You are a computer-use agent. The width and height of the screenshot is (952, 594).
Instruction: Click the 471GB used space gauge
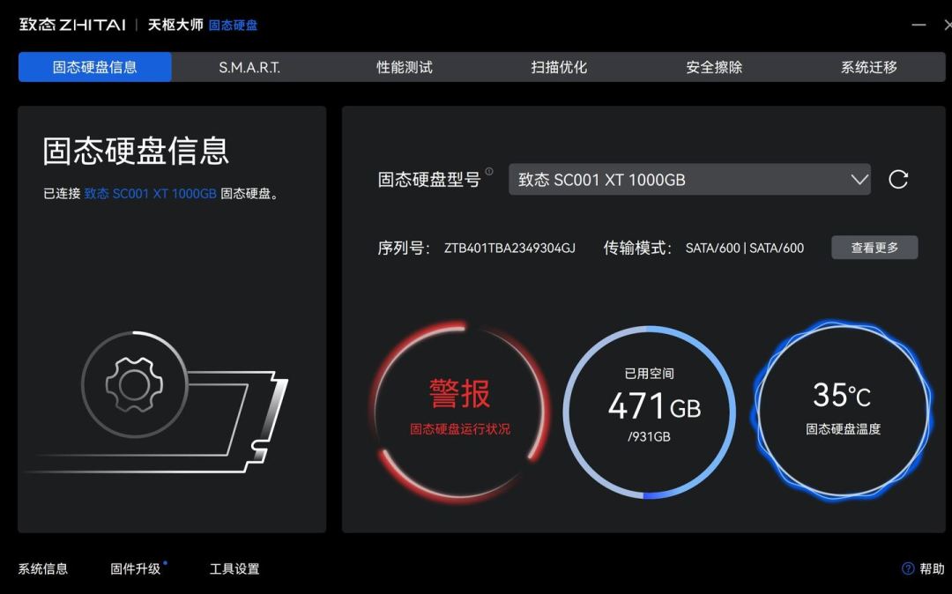[x=649, y=412]
